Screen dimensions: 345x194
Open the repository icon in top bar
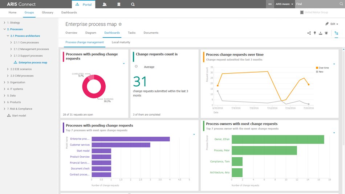click(x=119, y=4)
